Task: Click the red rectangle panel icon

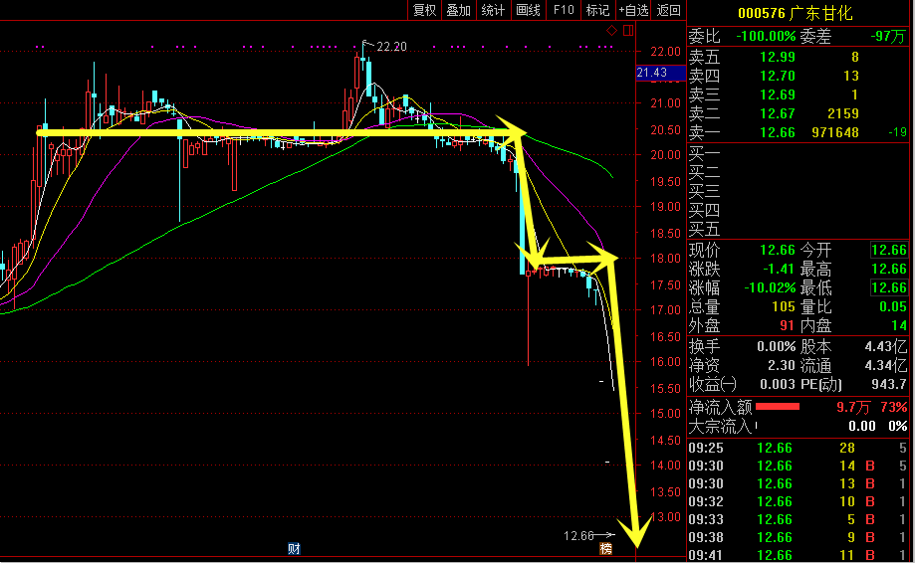Action: point(626,32)
